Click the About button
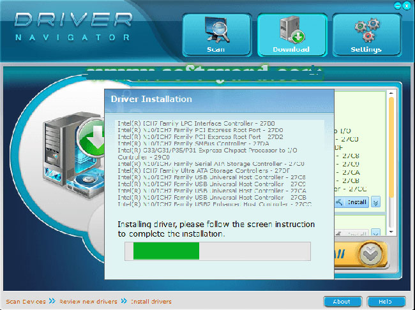415x310 pixels. coord(342,302)
